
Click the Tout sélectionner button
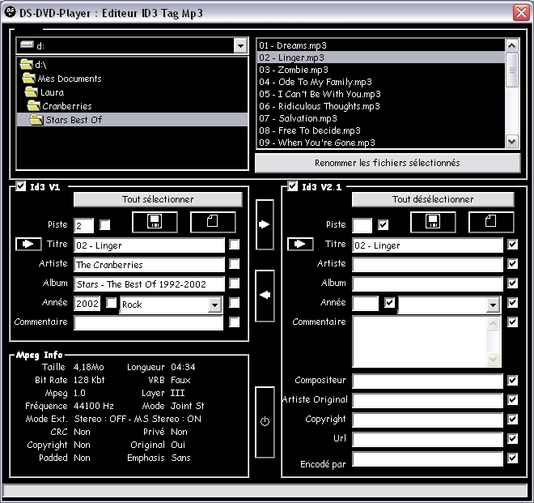(158, 199)
